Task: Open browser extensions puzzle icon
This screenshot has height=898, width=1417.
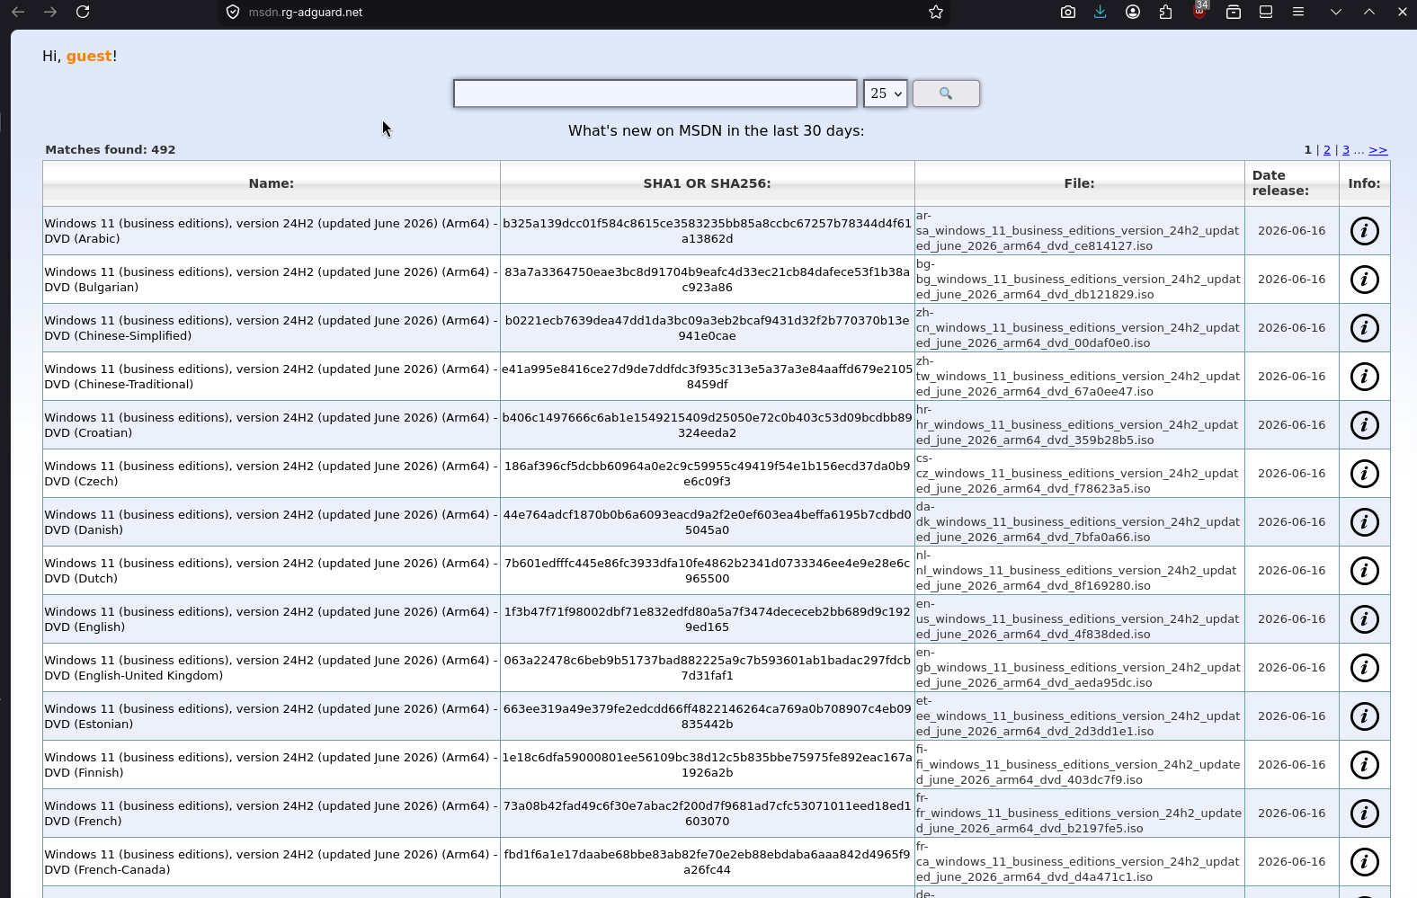Action: [x=1166, y=12]
